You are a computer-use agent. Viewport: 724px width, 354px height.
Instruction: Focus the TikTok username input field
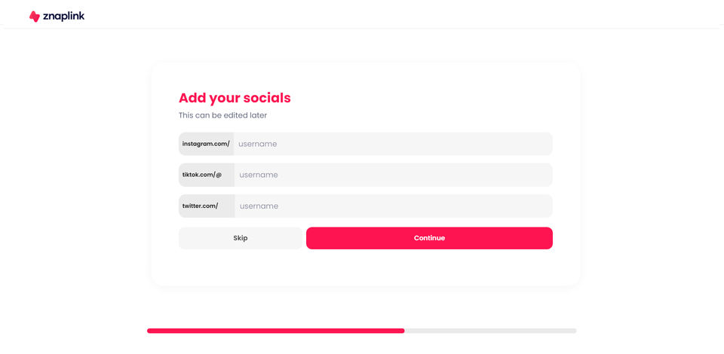click(392, 175)
